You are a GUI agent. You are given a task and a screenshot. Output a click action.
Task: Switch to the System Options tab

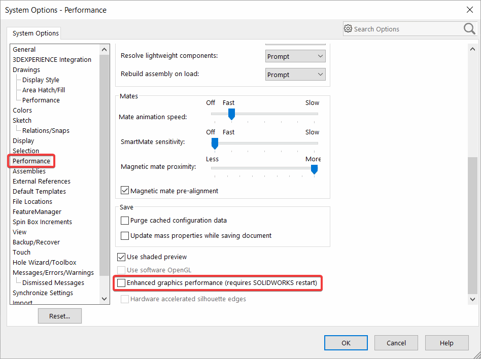tap(34, 33)
